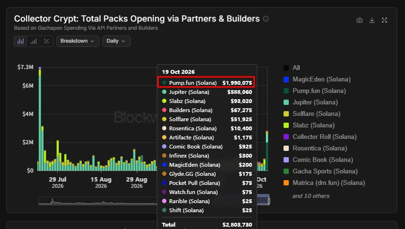This screenshot has width=405, height=229.
Task: Click the mini overview timeline spike
Action: (x=52, y=201)
